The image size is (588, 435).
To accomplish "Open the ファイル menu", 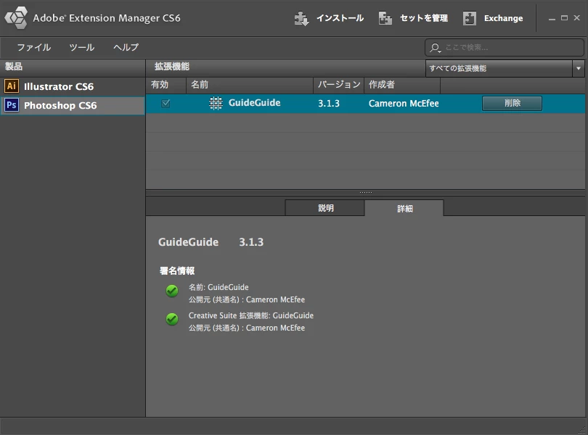I will coord(33,47).
